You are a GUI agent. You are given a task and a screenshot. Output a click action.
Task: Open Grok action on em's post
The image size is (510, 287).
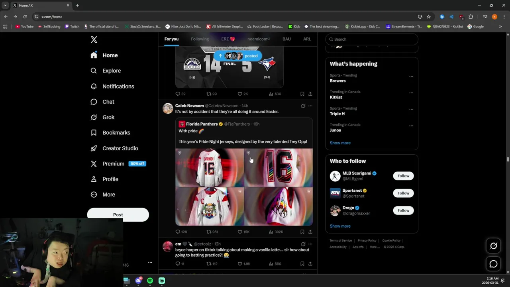(x=303, y=244)
